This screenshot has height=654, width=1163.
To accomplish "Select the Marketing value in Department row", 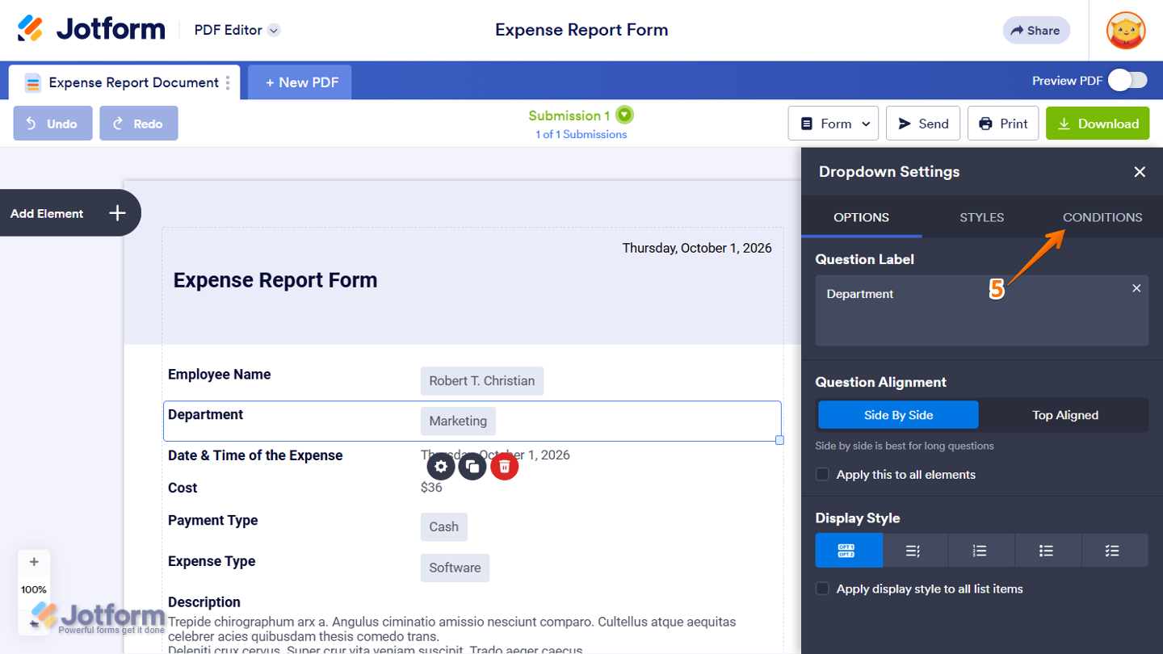I will [458, 421].
